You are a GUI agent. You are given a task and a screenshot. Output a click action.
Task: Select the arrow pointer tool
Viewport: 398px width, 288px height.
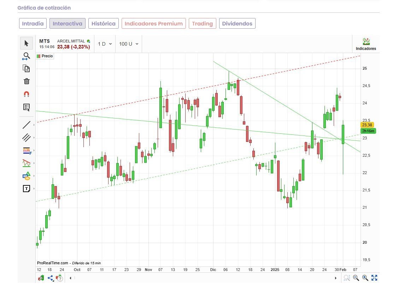(27, 44)
